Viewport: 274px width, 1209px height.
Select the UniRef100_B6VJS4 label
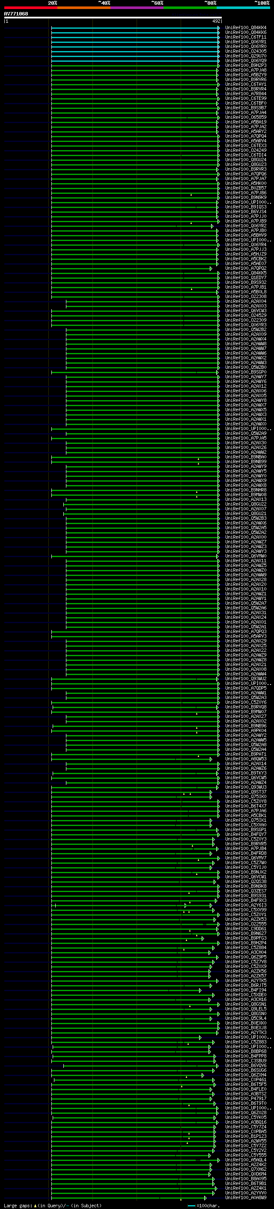pyautogui.click(x=246, y=212)
